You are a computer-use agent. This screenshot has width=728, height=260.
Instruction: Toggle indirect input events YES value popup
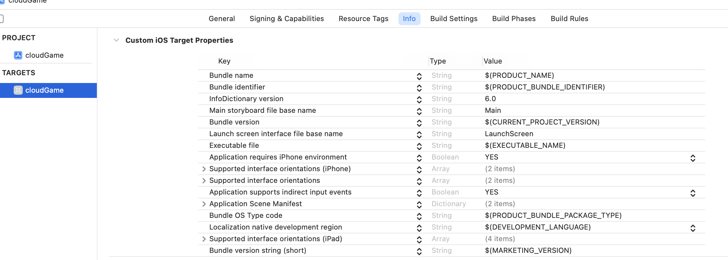pos(693,193)
